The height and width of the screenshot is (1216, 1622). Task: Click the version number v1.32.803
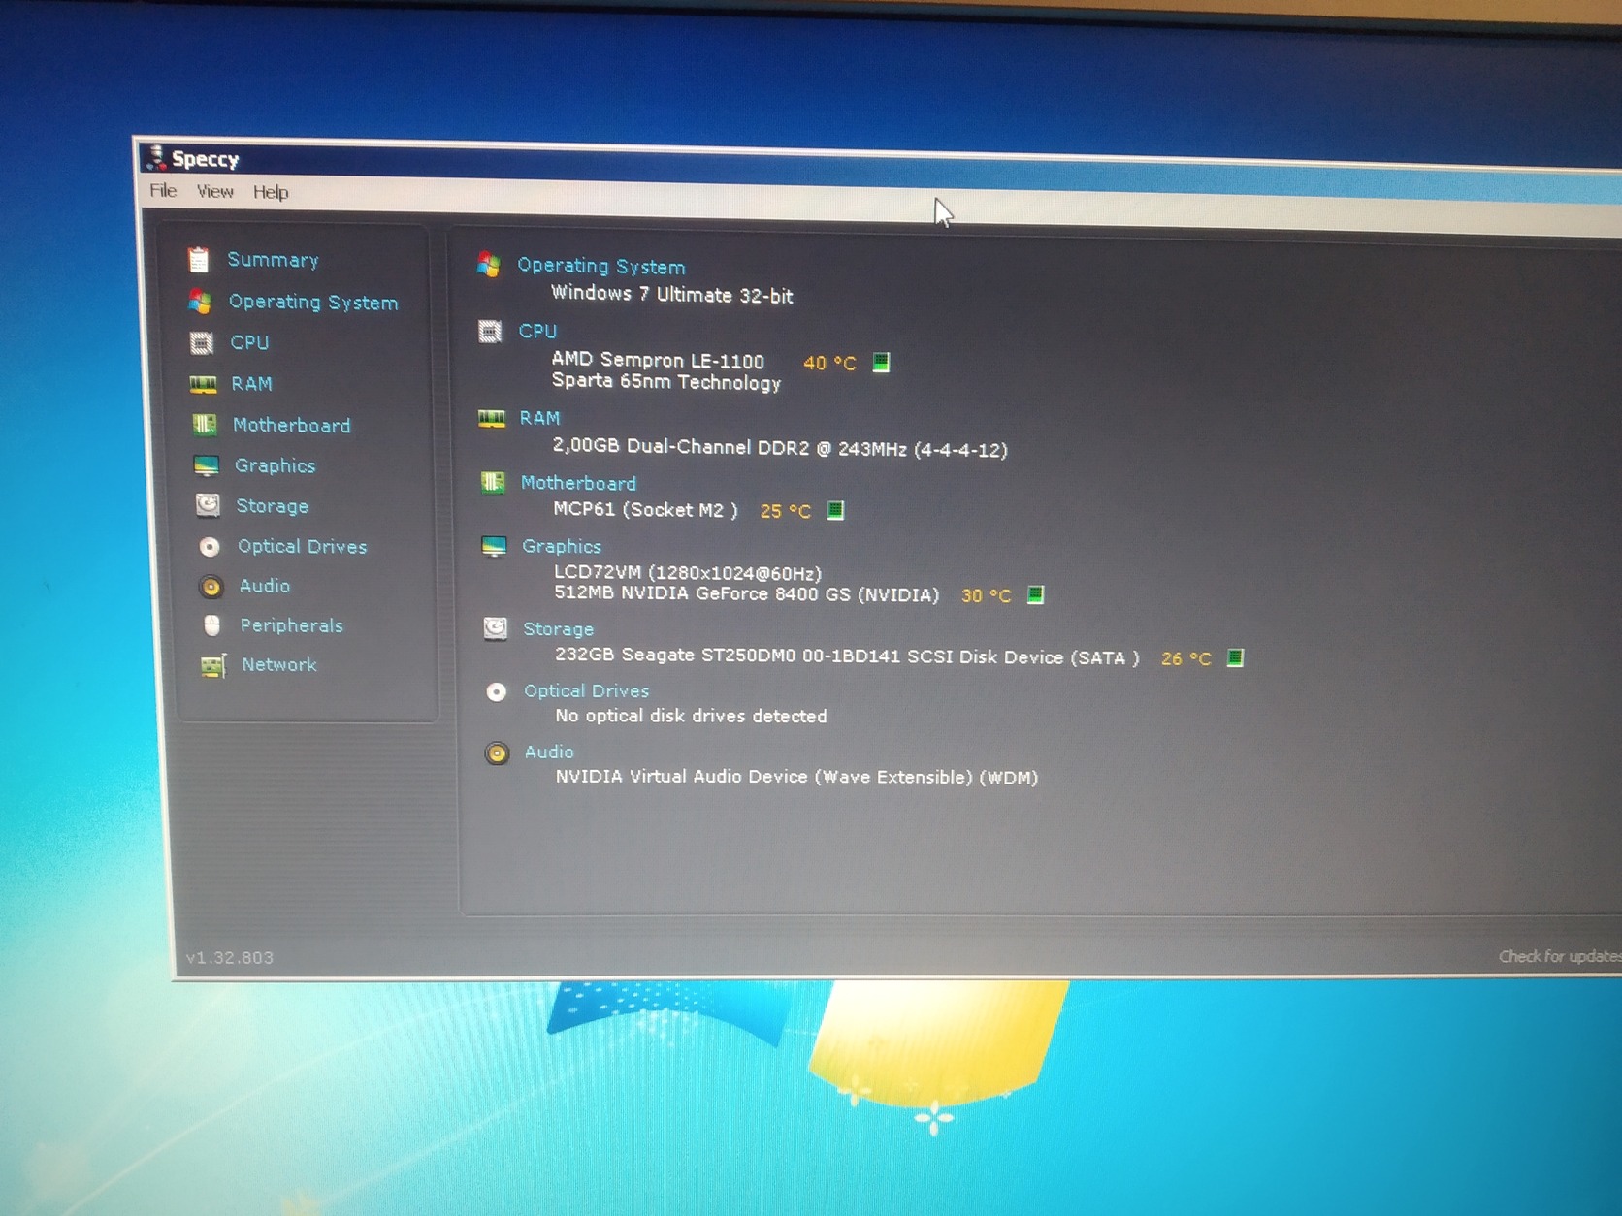230,957
